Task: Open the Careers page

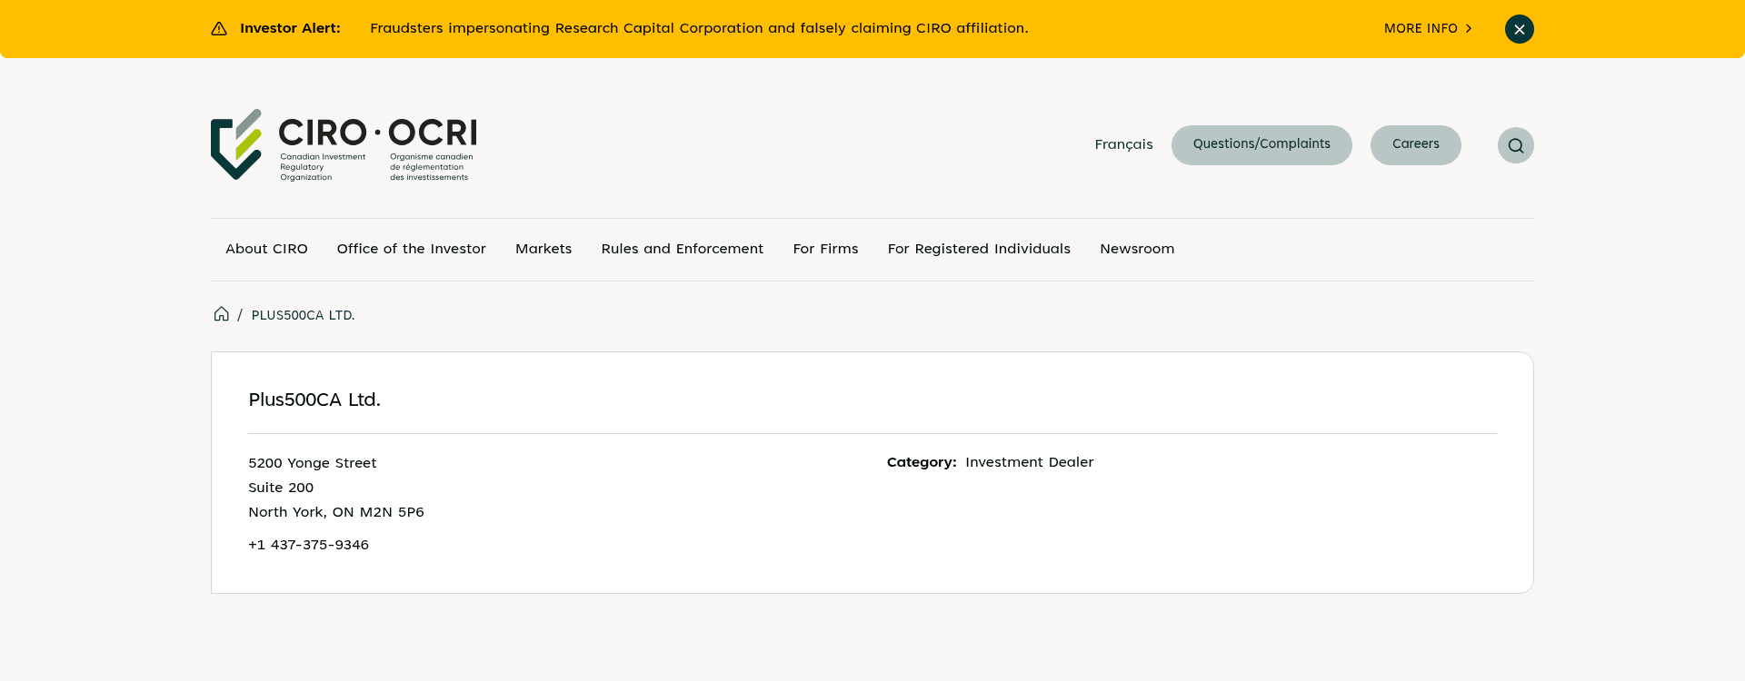Action: (x=1415, y=145)
